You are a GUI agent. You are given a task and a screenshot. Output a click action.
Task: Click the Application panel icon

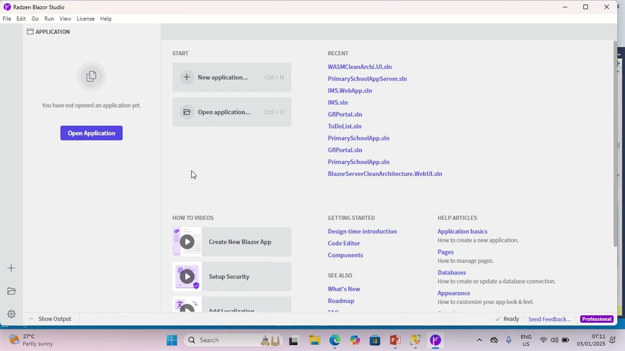(x=30, y=32)
